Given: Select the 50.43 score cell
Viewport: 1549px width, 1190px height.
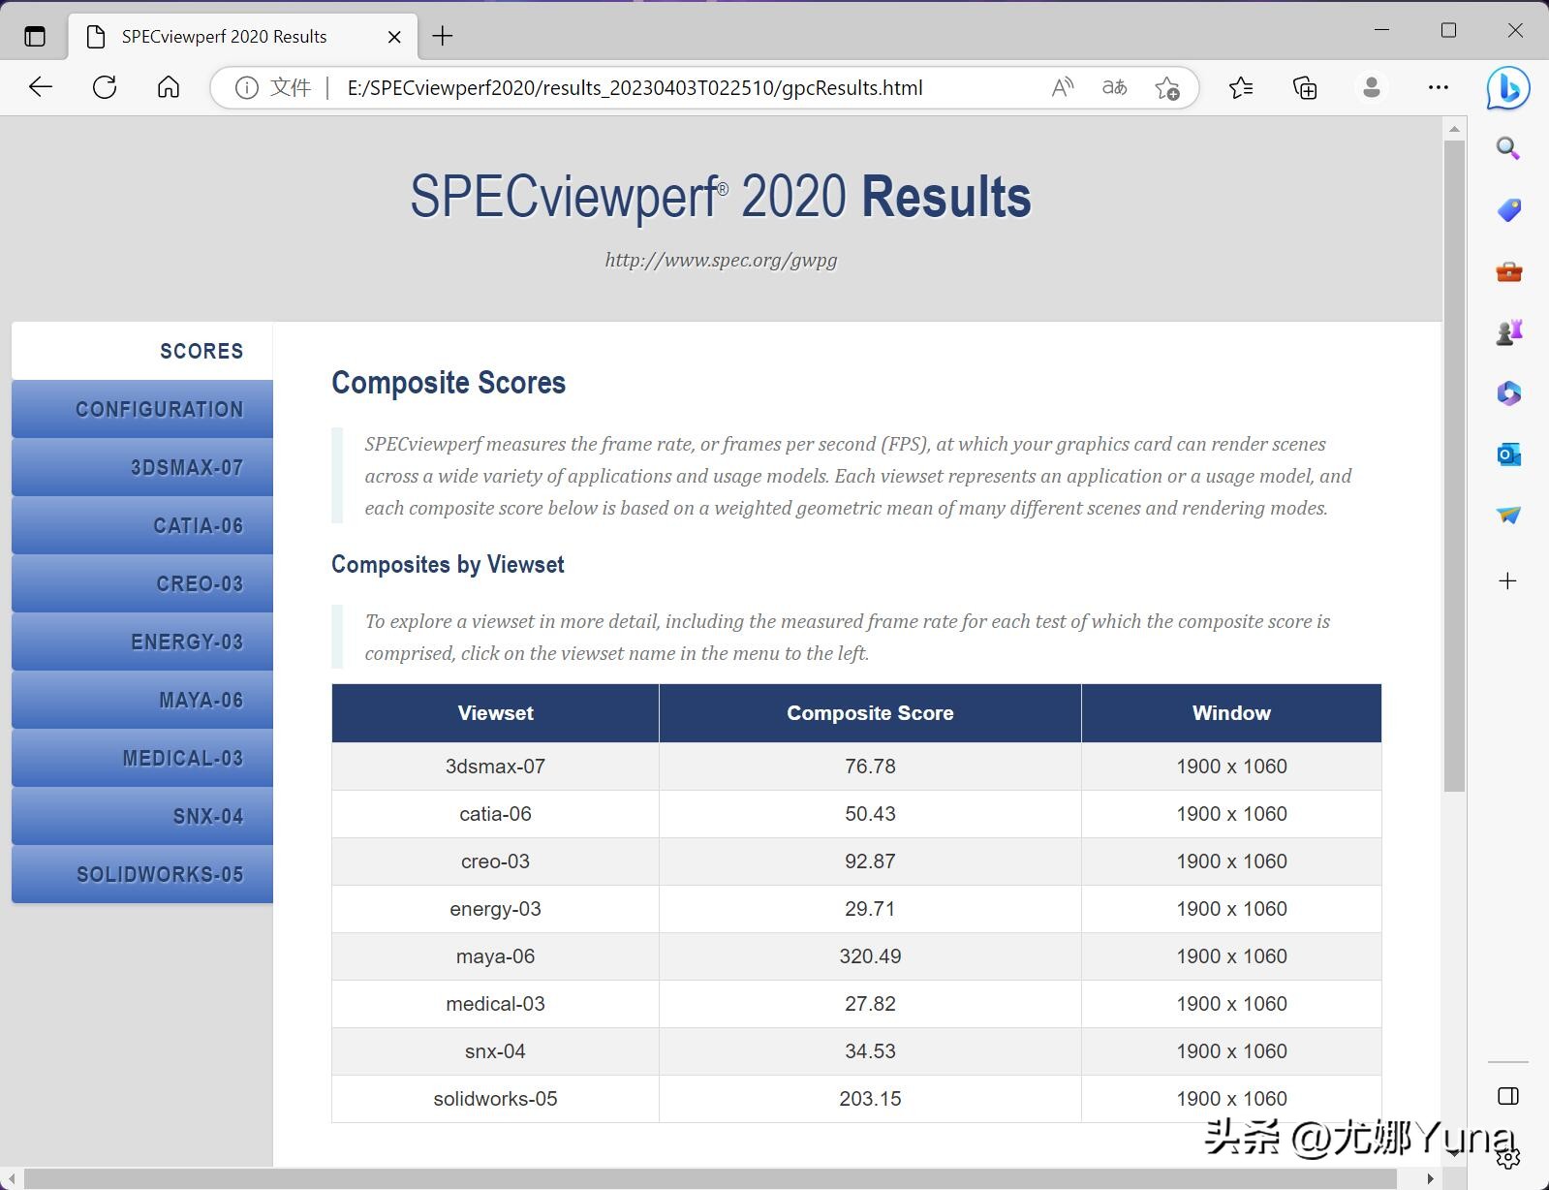Looking at the screenshot, I should pos(870,814).
